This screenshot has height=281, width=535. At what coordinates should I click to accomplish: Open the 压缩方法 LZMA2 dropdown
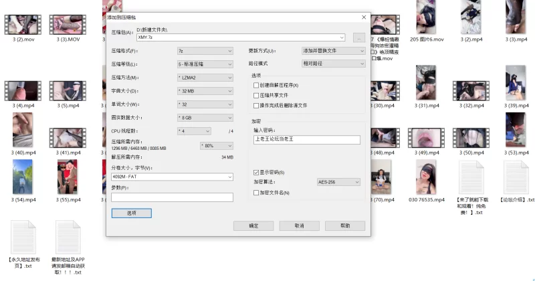(x=205, y=78)
